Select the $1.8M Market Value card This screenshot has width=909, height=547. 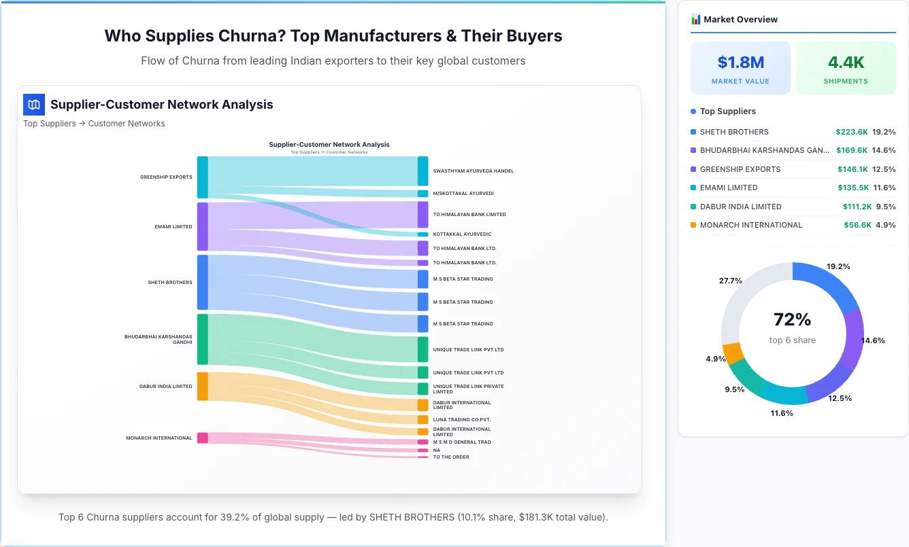coord(740,67)
